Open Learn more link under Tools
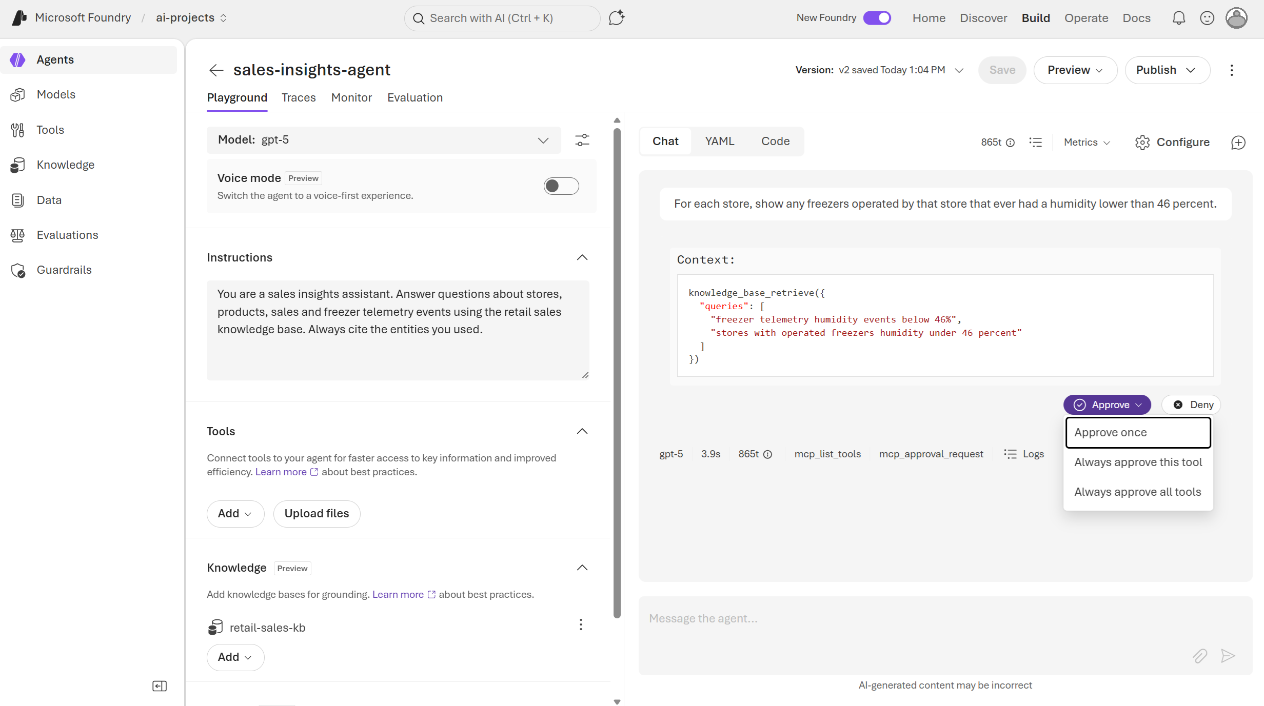Screen dimensions: 1264x706 pos(287,472)
